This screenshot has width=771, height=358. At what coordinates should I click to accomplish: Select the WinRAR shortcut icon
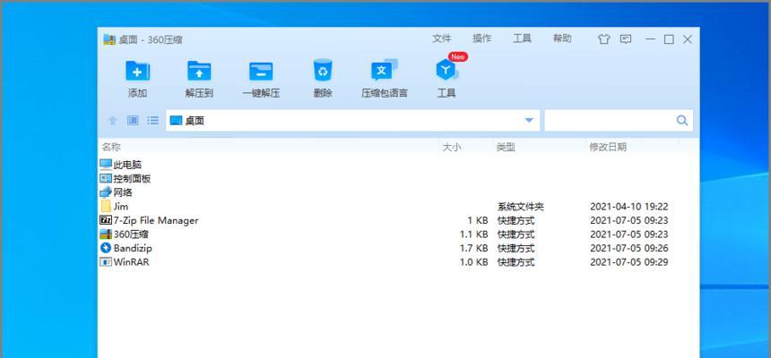click(x=106, y=261)
